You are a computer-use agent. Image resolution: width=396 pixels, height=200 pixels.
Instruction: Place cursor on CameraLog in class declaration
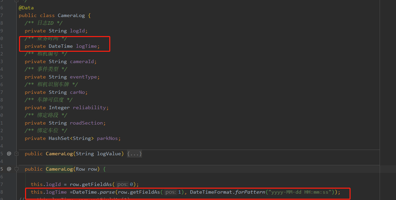click(71, 15)
